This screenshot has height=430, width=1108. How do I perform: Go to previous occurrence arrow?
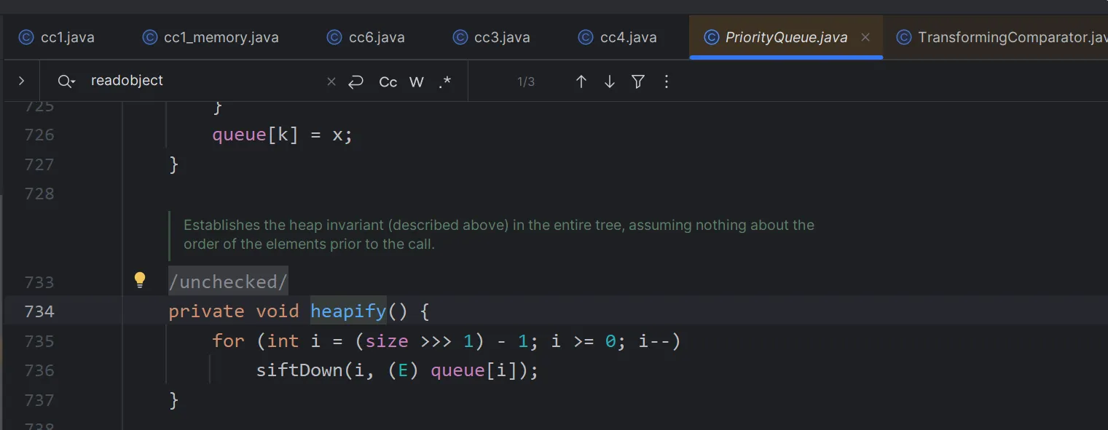pos(581,81)
